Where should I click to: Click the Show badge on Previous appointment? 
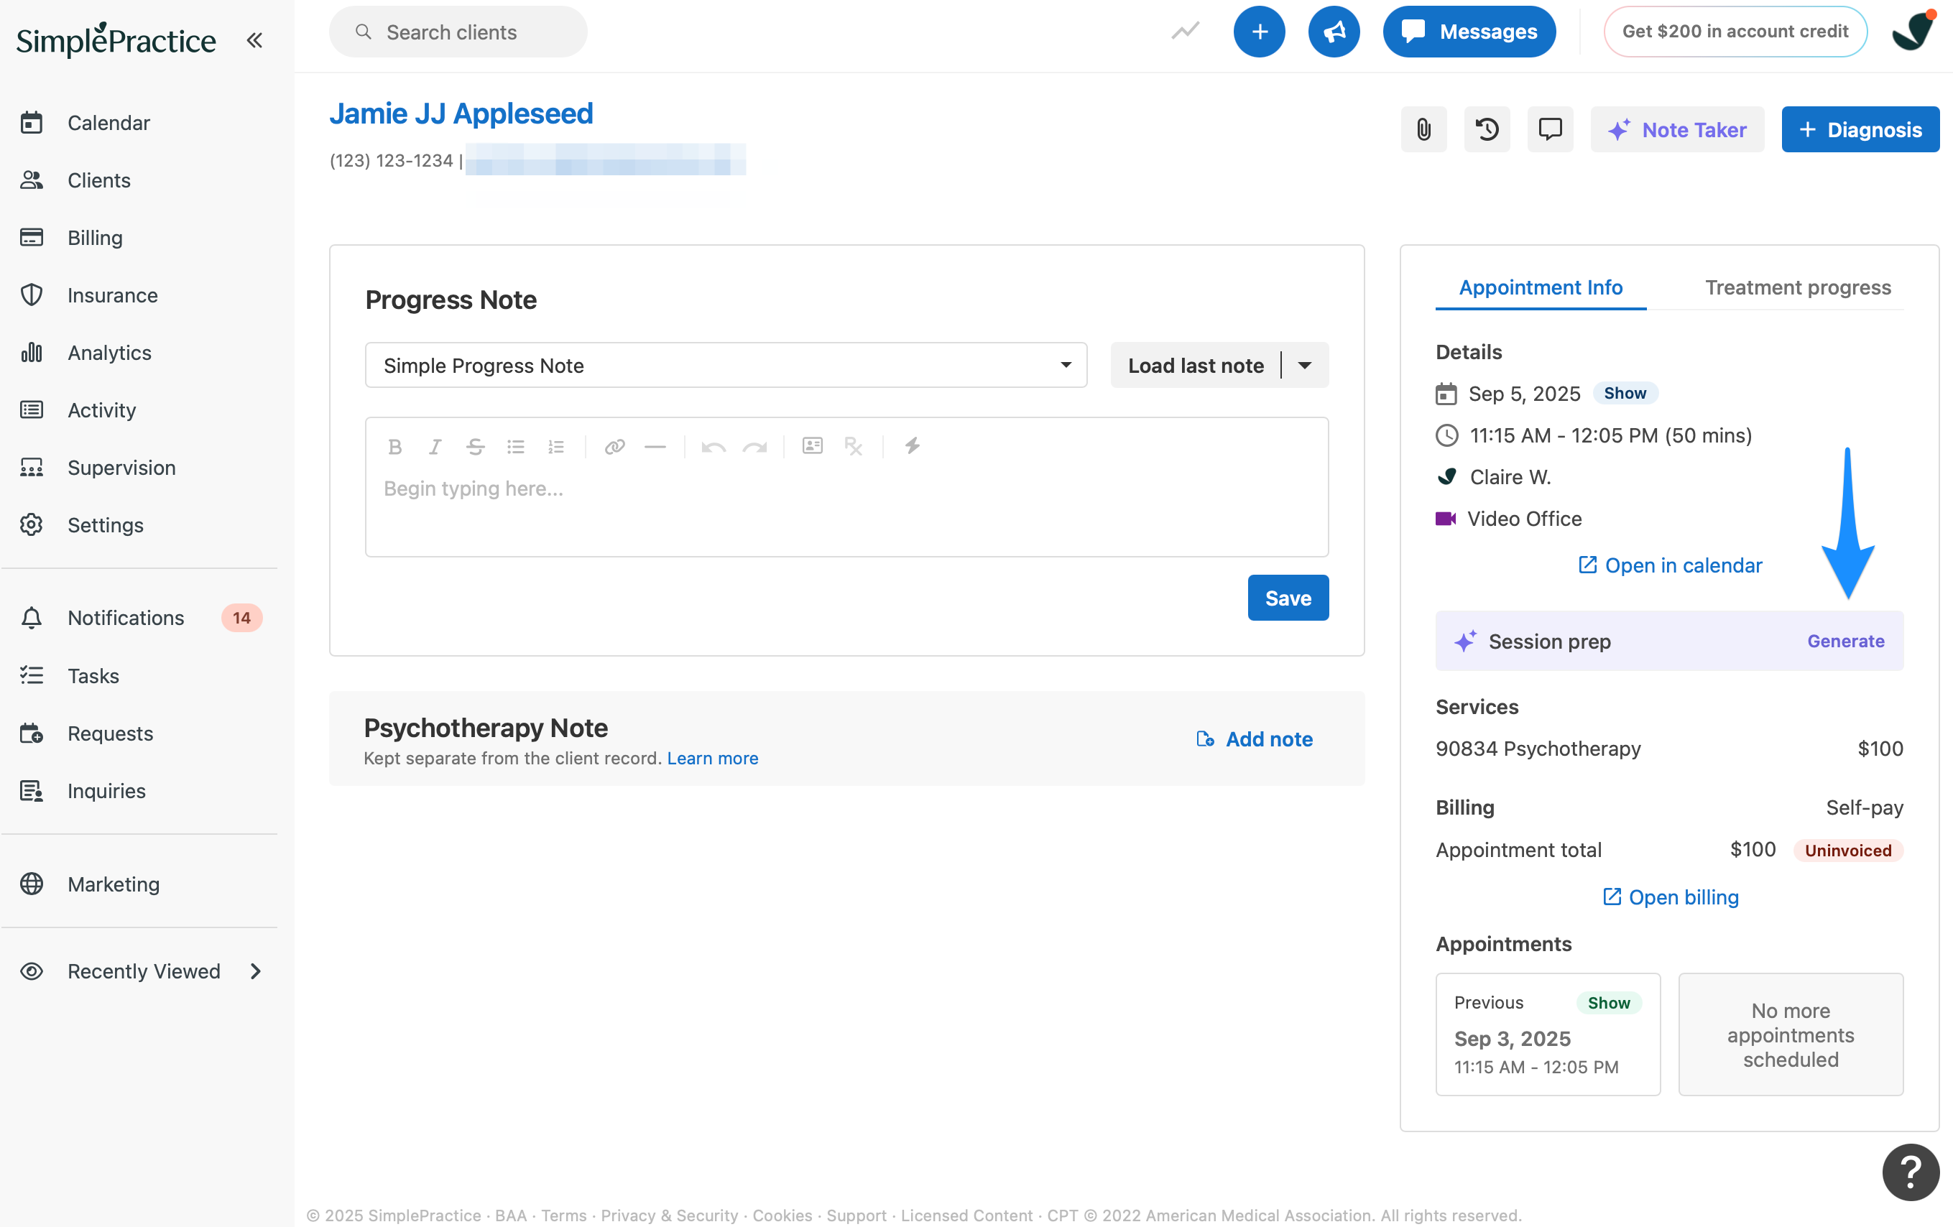1608,1002
